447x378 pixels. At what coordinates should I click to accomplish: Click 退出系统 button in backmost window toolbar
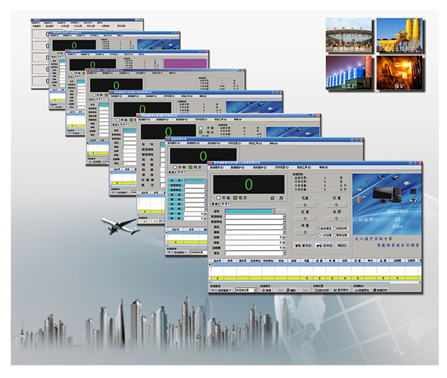(x=121, y=25)
